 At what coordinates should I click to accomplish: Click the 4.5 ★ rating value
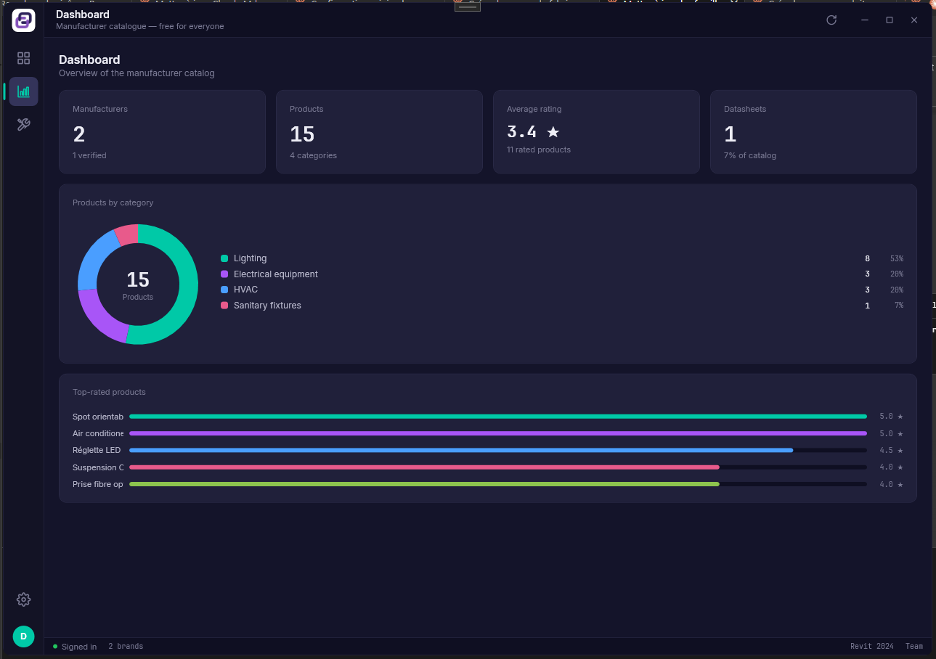891,450
